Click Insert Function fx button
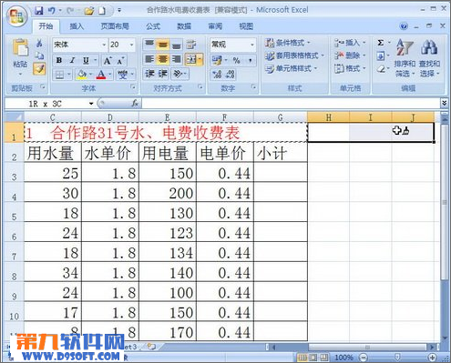 coord(135,104)
